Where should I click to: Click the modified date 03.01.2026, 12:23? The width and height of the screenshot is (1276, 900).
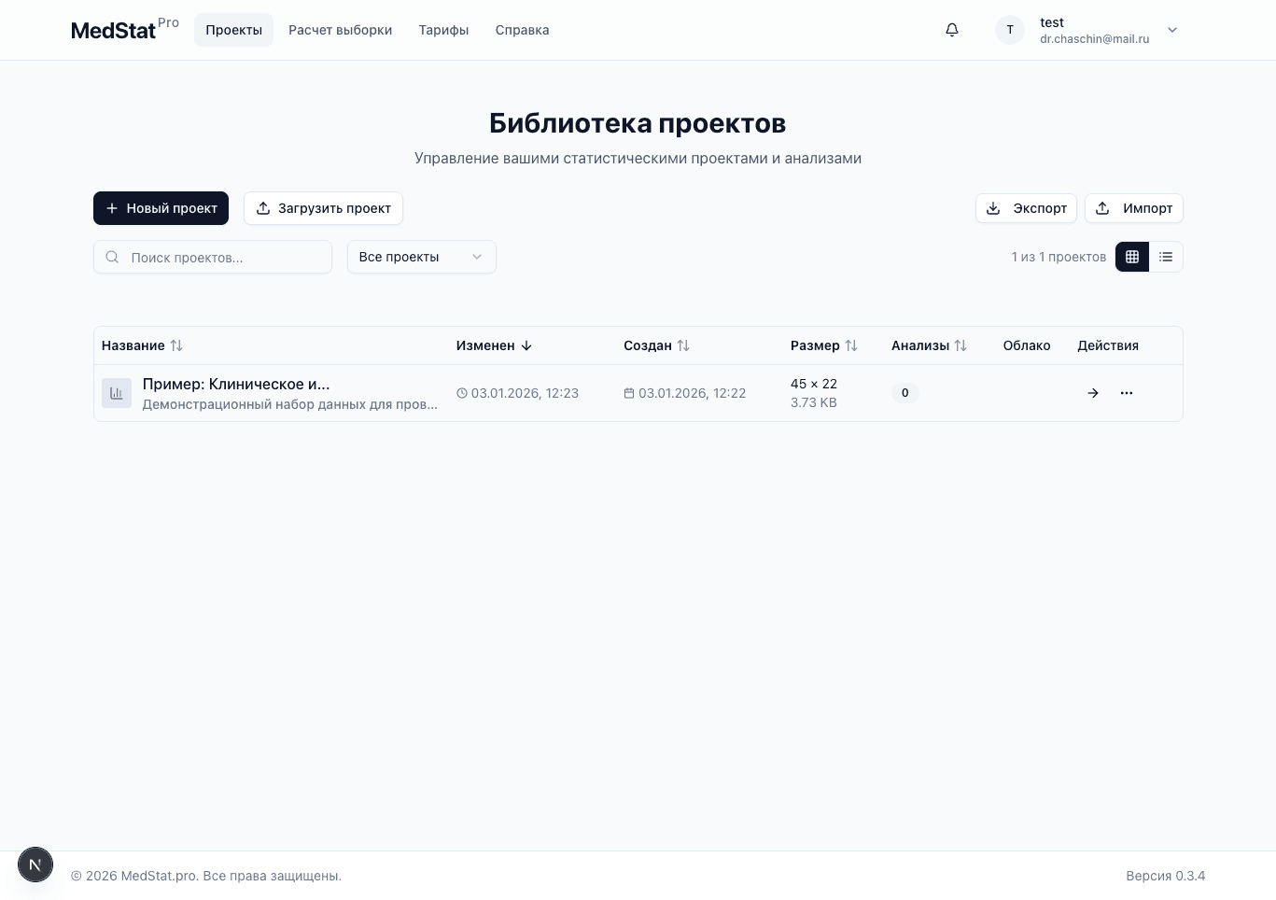pos(525,393)
